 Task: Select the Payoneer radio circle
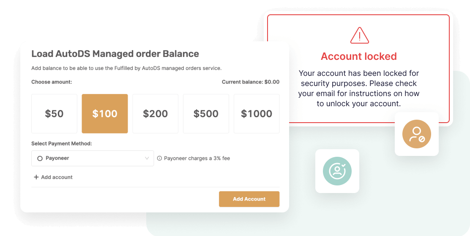click(40, 158)
